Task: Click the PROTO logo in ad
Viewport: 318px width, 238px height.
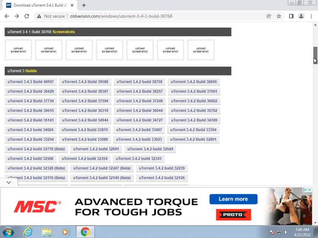Action: coord(234,215)
